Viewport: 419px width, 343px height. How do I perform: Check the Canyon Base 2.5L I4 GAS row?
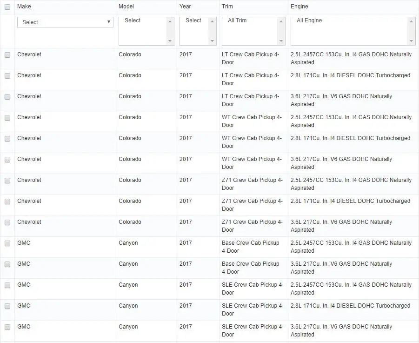pyautogui.click(x=7, y=243)
